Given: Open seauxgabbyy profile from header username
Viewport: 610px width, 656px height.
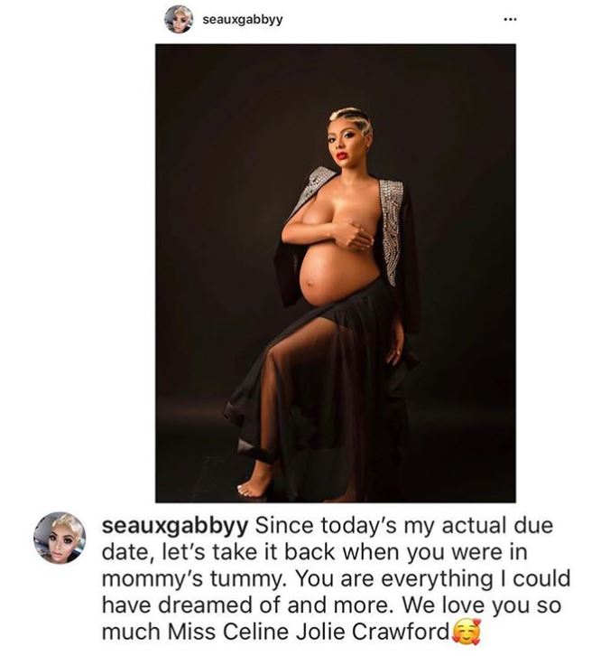Looking at the screenshot, I should point(243,19).
